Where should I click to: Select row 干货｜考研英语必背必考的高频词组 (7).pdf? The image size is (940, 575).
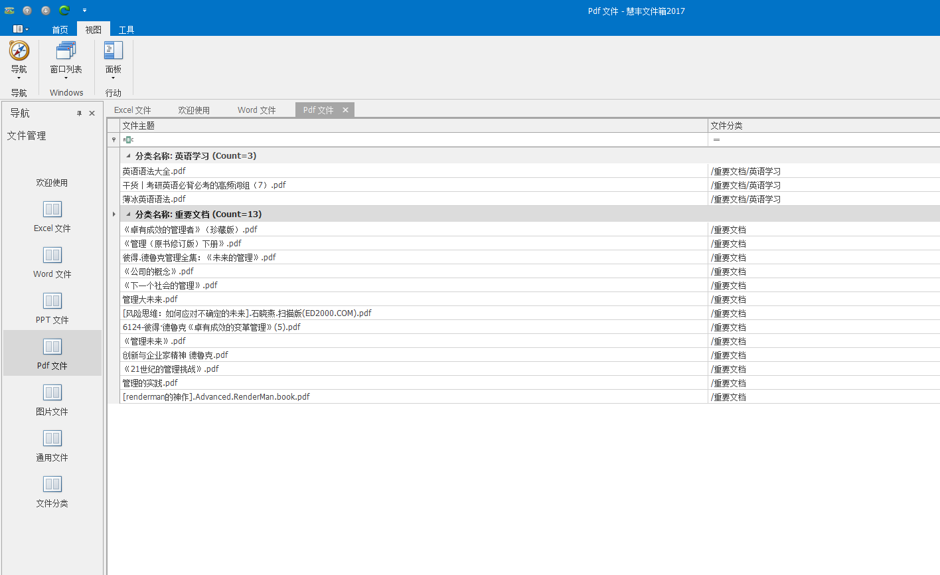(414, 185)
